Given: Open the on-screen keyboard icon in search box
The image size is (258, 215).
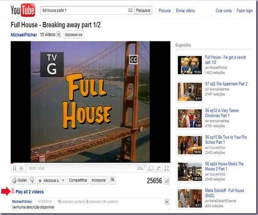Looking at the screenshot, I should point(130,10).
